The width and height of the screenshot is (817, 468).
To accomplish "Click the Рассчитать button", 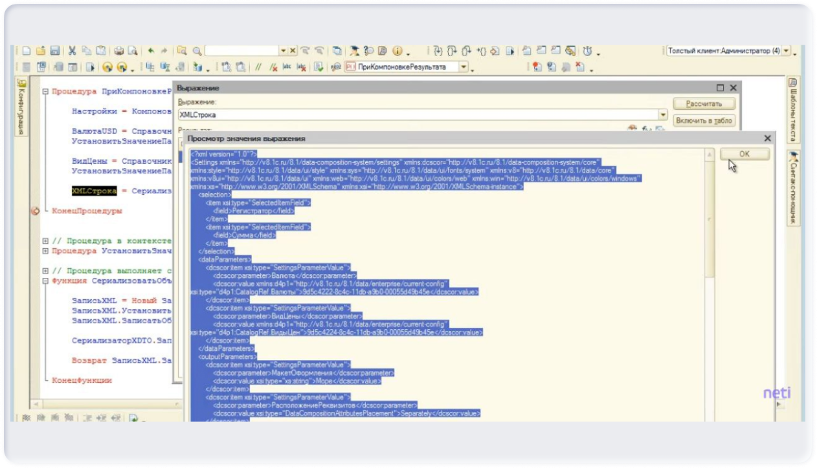I will point(704,104).
